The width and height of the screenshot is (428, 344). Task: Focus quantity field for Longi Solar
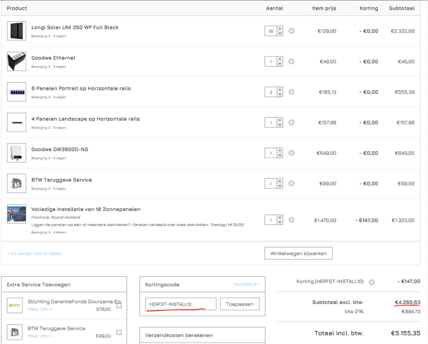271,31
